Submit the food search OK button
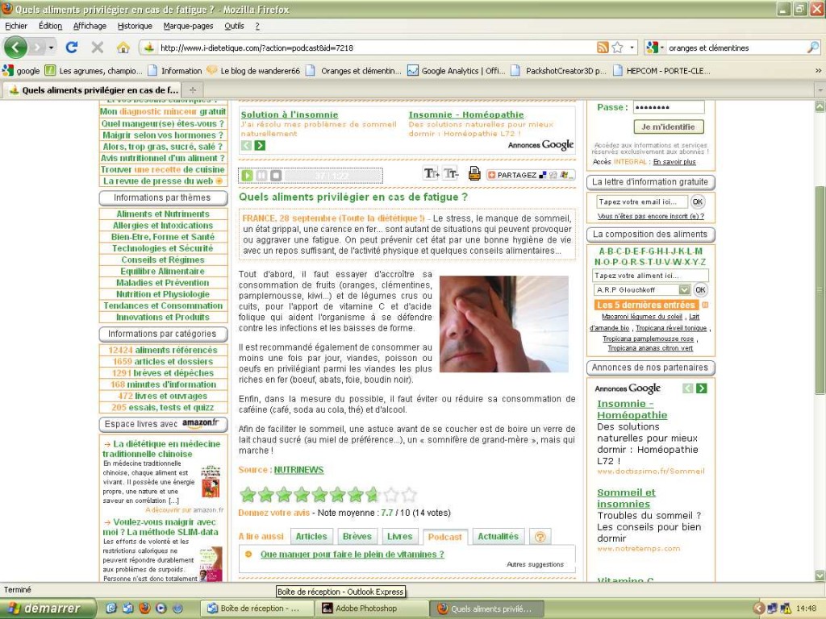The width and height of the screenshot is (826, 619). click(x=700, y=289)
